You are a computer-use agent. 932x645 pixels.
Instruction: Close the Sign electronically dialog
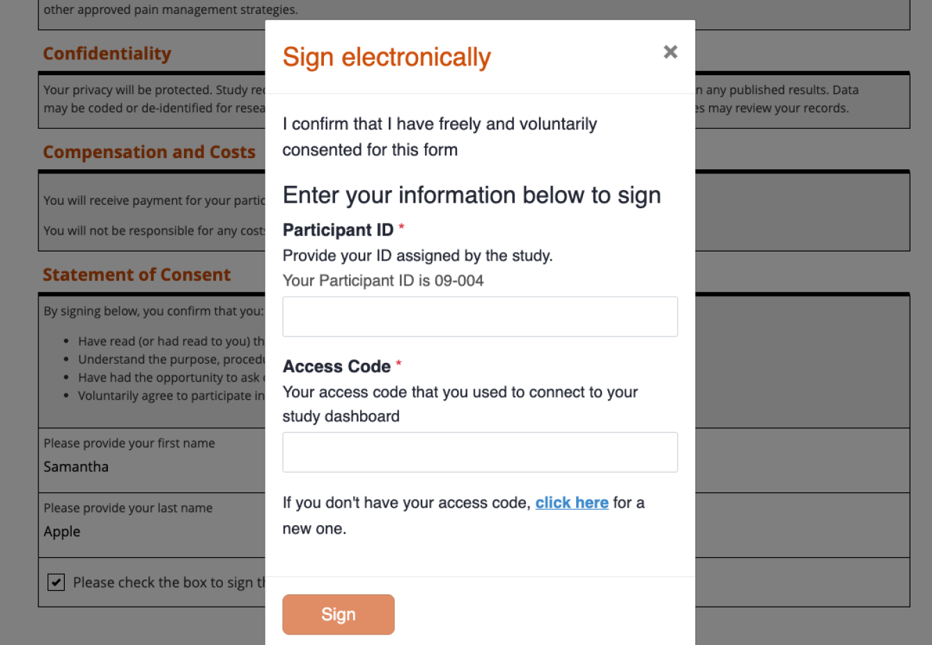670,52
